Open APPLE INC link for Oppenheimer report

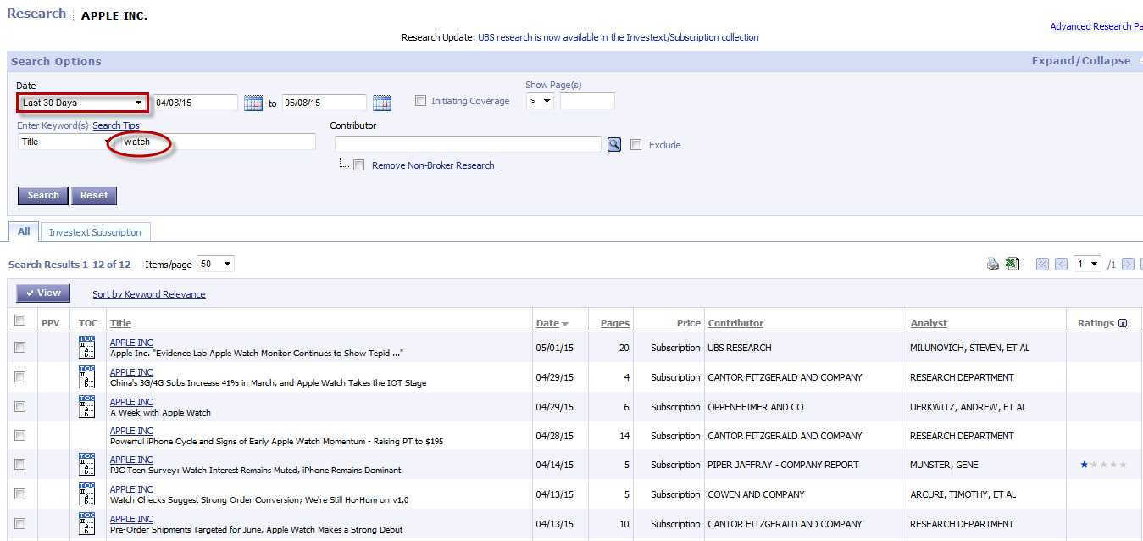pos(131,402)
